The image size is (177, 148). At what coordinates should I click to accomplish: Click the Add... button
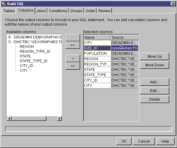155,82
